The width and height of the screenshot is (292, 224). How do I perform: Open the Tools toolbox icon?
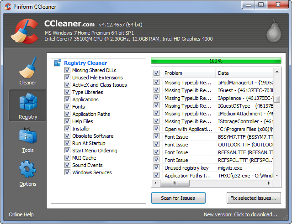[28, 135]
